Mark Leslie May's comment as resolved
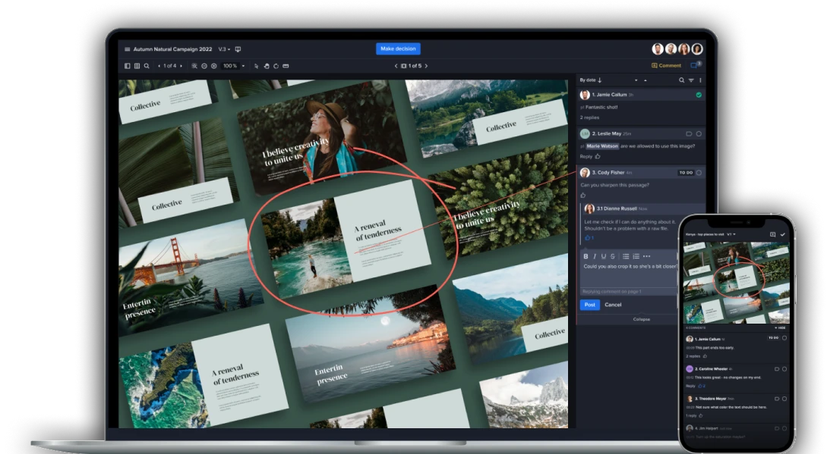Image resolution: width=827 pixels, height=454 pixels. click(x=699, y=133)
